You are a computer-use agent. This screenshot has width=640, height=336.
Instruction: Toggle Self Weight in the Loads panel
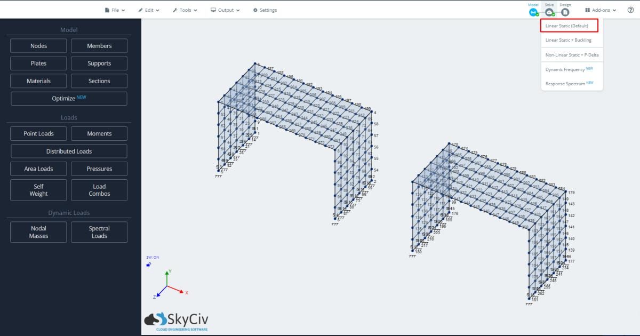pos(38,190)
